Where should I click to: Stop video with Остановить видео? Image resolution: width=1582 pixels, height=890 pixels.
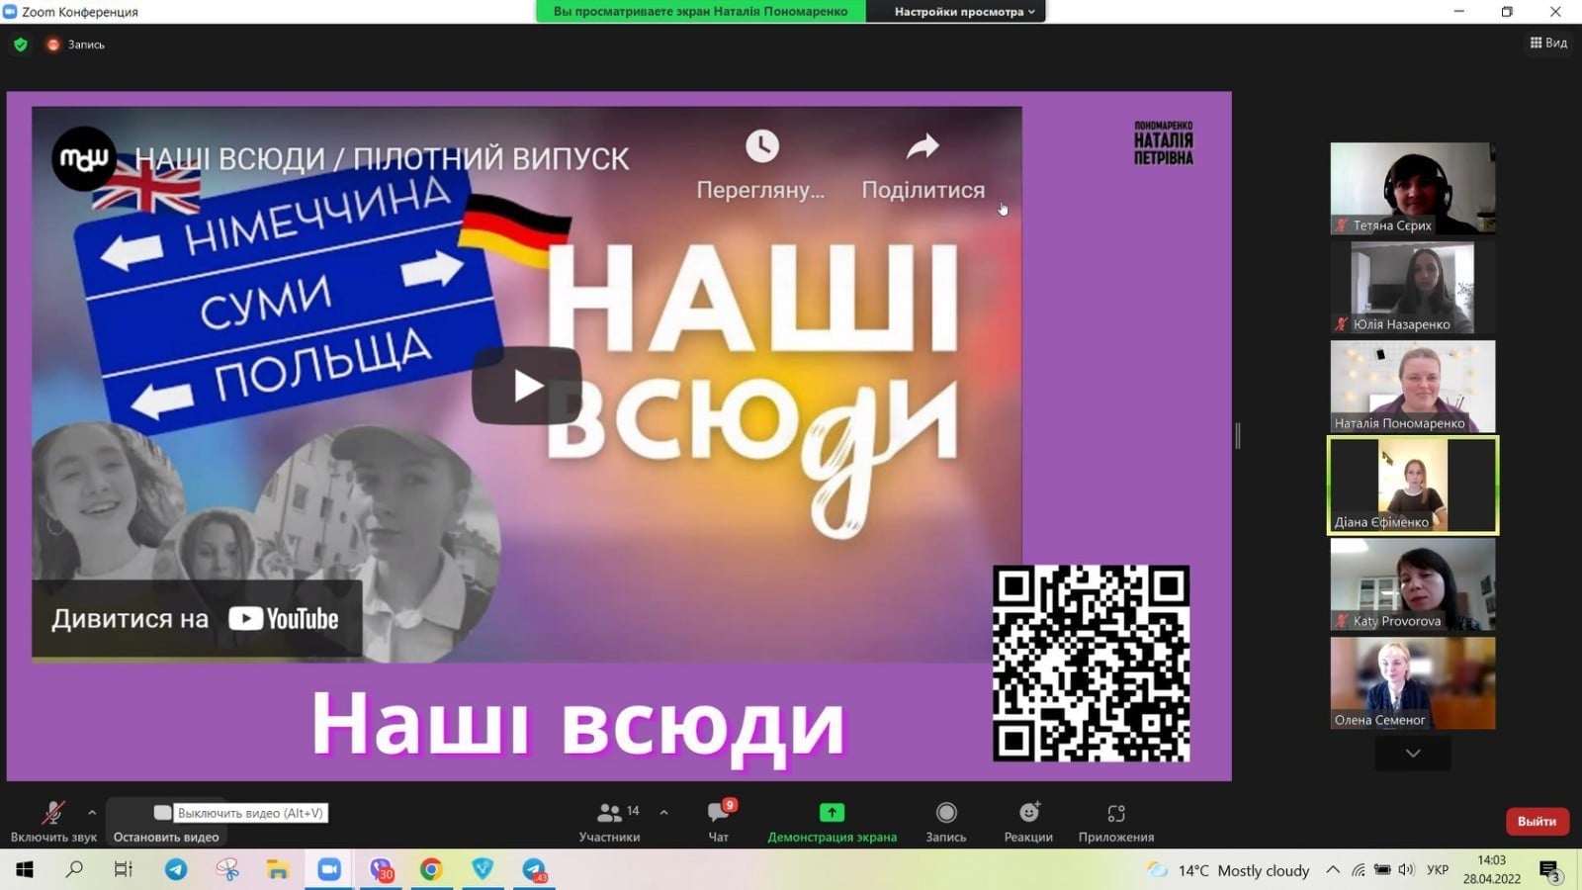[x=165, y=822]
